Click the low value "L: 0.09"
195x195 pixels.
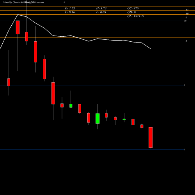[x=101, y=12]
